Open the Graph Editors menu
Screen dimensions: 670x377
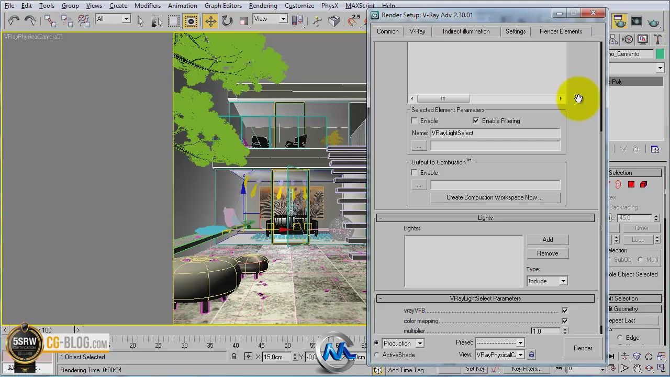click(x=223, y=6)
